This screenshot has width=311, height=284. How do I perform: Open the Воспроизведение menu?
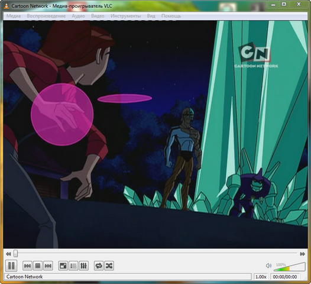point(46,16)
